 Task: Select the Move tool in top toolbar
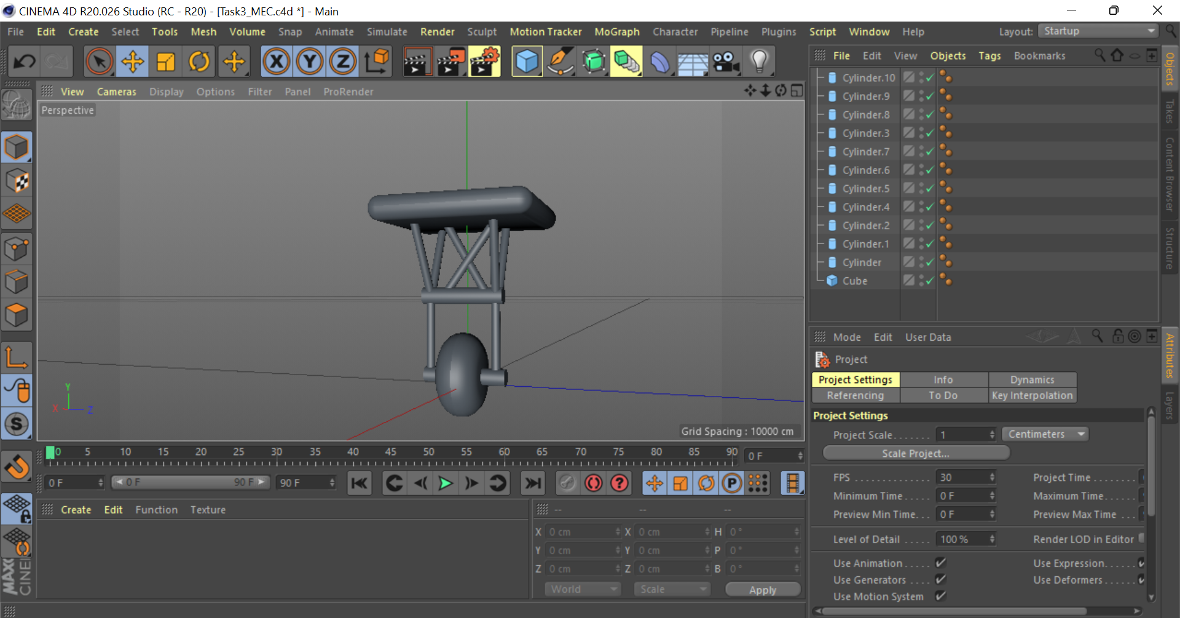pos(133,61)
